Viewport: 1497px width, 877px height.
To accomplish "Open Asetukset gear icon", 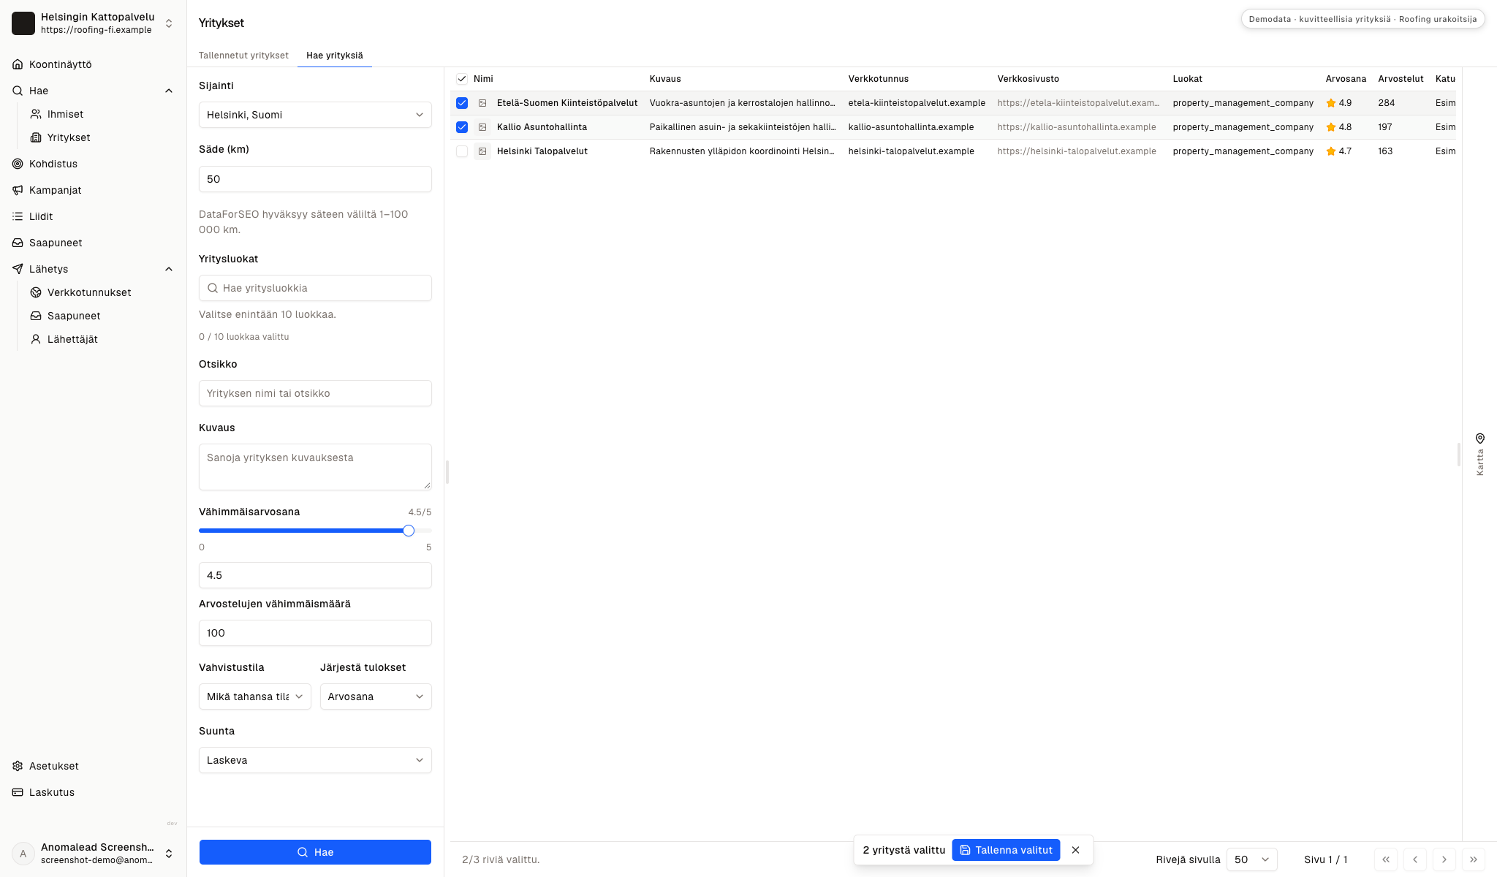I will click(18, 766).
